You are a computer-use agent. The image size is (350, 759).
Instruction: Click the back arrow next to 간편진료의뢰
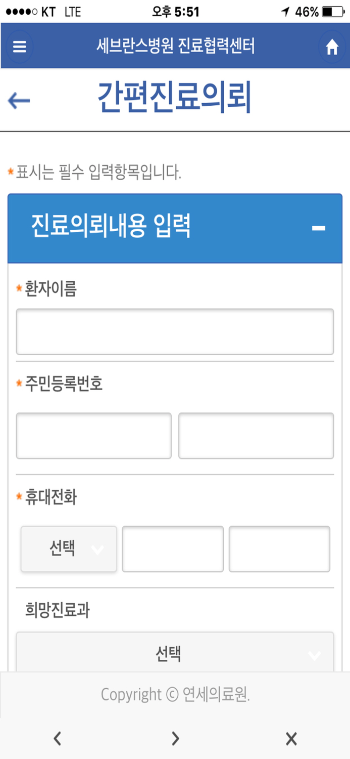point(18,100)
